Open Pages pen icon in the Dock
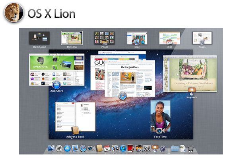Viewport: 241px width, 160px height. [163, 148]
